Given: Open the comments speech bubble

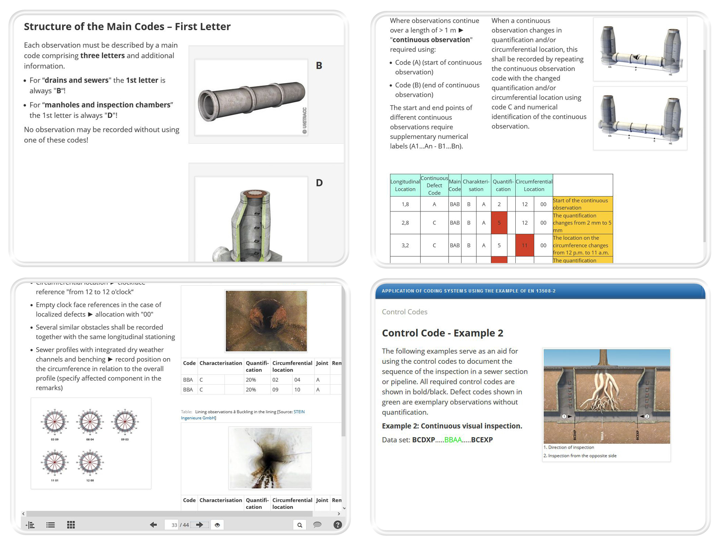Looking at the screenshot, I should click(317, 525).
